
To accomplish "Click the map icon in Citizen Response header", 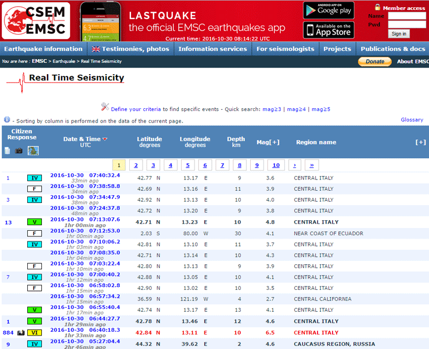I will tap(33, 151).
